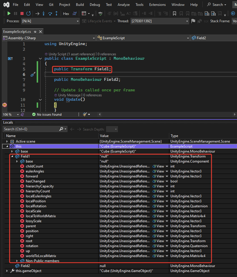
Task: Open the View dropdown for childCount
Action: (x=167, y=166)
